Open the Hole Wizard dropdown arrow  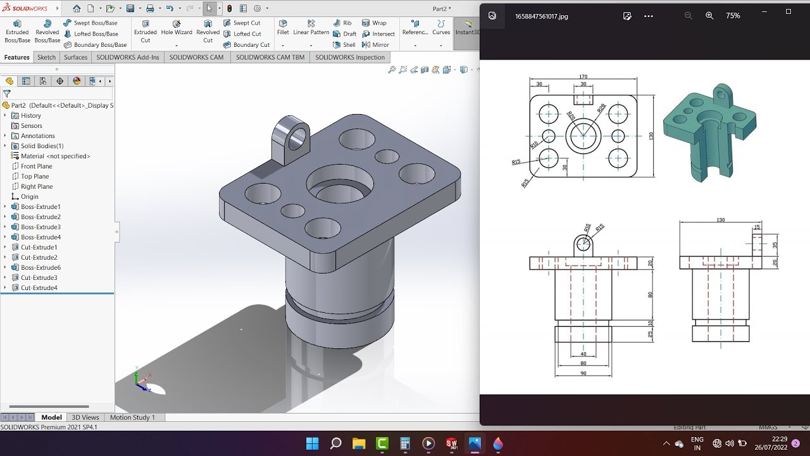(177, 45)
